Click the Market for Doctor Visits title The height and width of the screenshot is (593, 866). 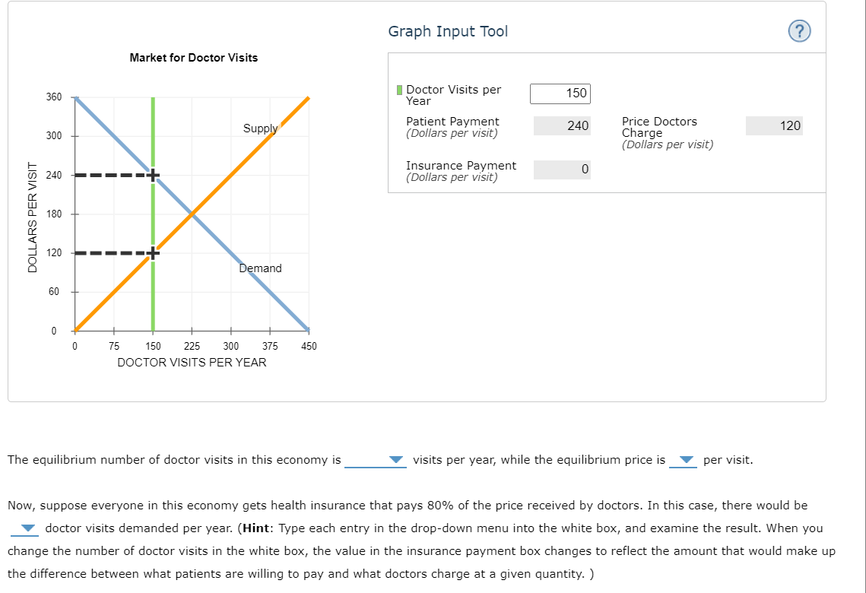click(194, 57)
